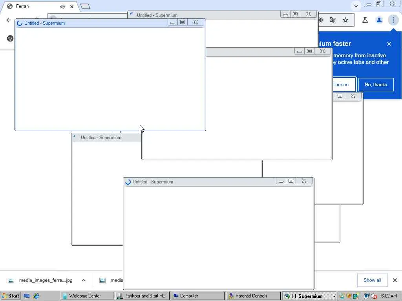This screenshot has height=301, width=402.
Task: Close the popup window below the No, thanks button
Action: pos(353,96)
